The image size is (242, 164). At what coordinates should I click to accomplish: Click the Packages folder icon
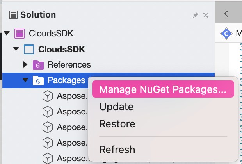pyautogui.click(x=38, y=80)
